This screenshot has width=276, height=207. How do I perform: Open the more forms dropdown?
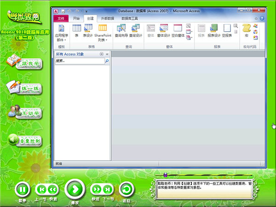tap(189, 37)
